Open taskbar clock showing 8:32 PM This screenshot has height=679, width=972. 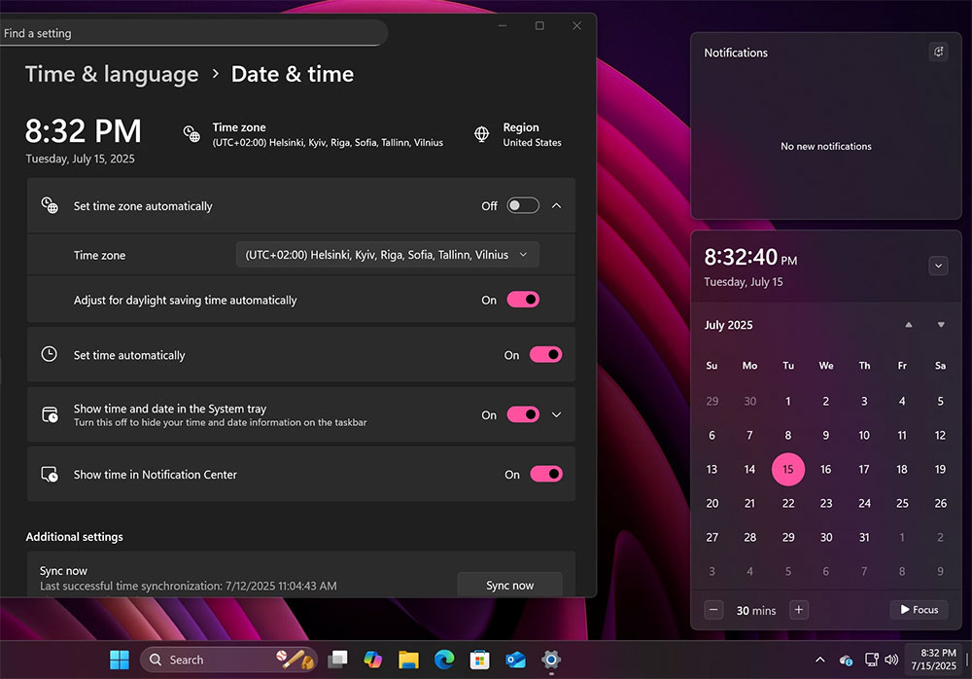pyautogui.click(x=933, y=660)
